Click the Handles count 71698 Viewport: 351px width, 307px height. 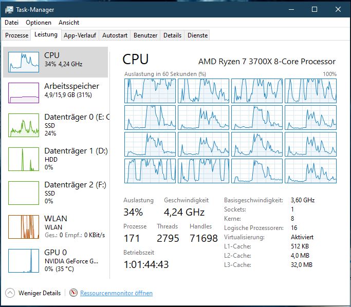point(204,238)
